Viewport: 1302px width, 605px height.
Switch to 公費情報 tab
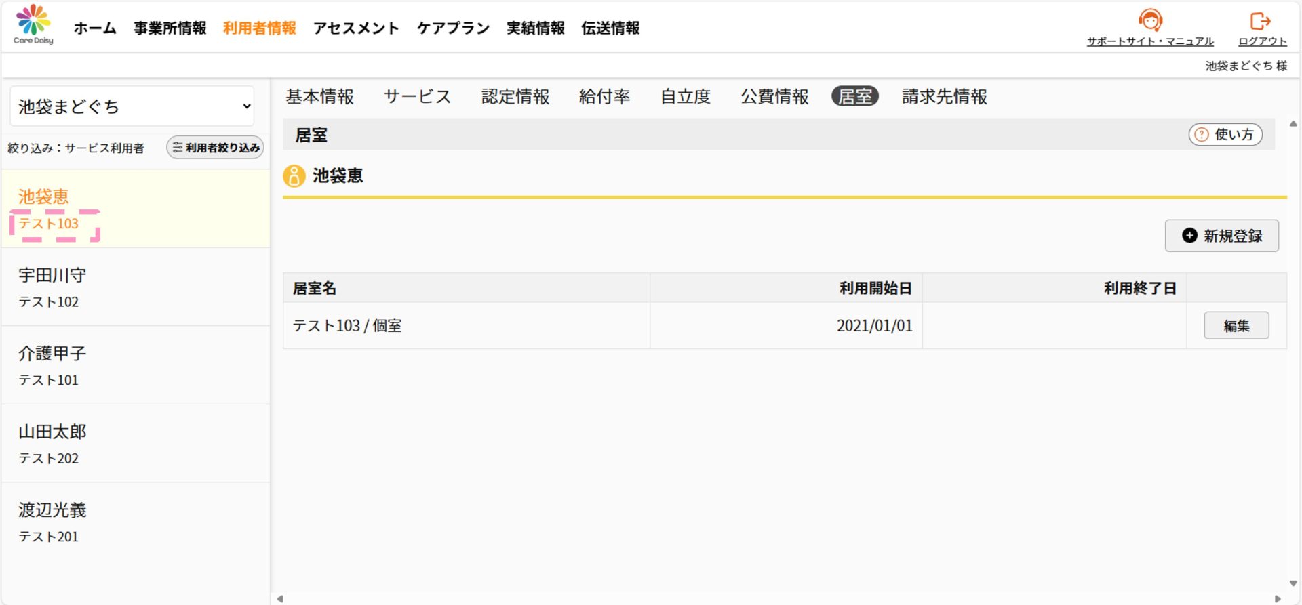[774, 97]
